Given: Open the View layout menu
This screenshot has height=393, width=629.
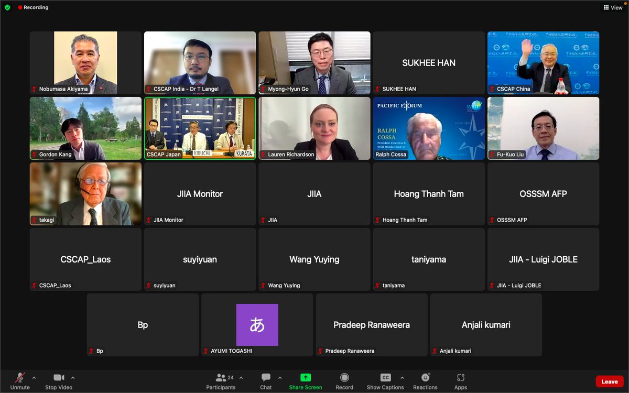Looking at the screenshot, I should 613,8.
